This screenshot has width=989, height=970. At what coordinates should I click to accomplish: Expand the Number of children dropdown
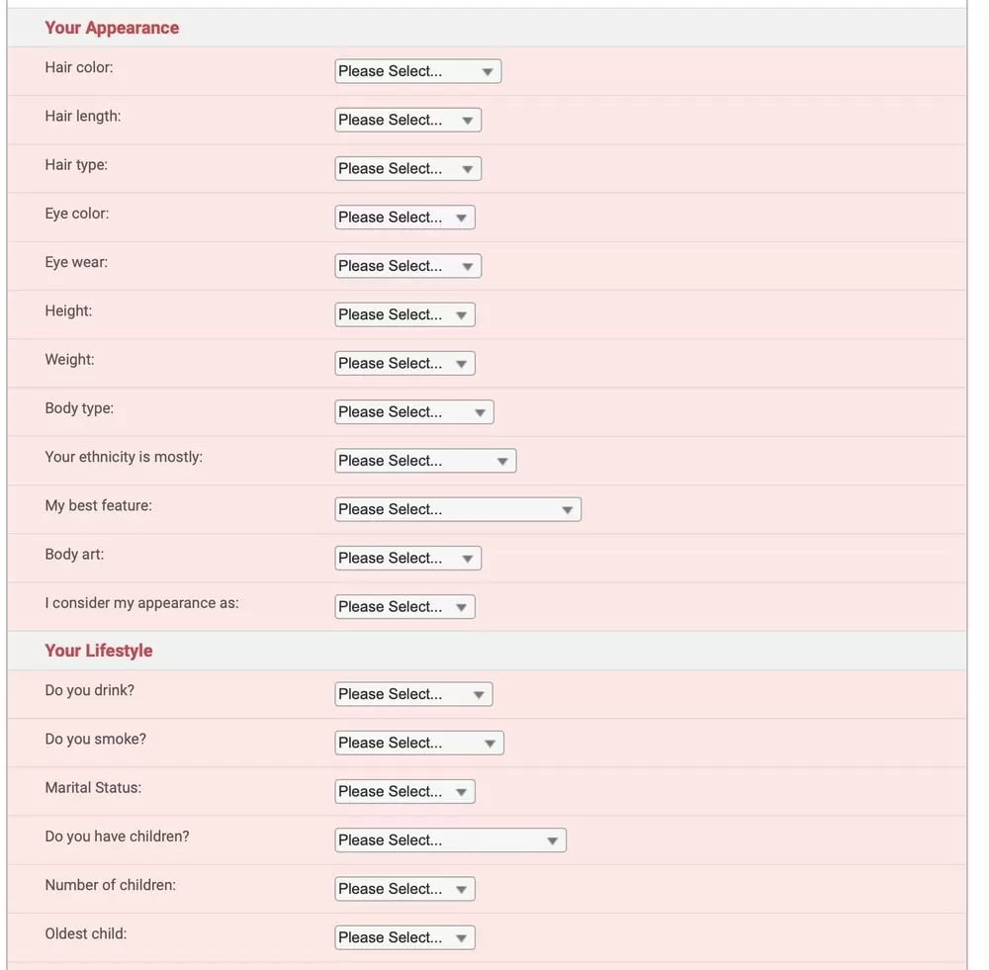click(405, 889)
